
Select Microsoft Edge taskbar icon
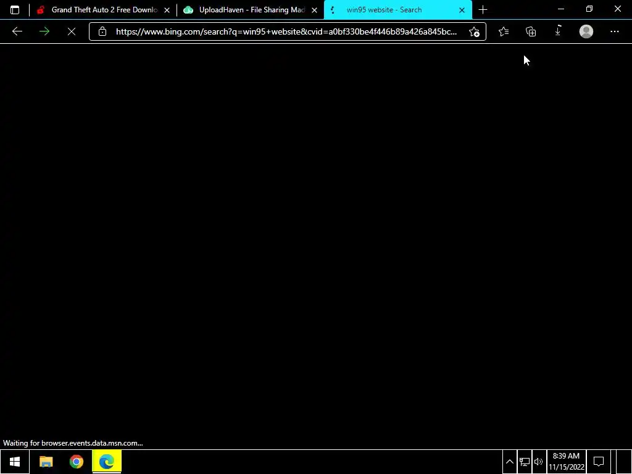107,462
